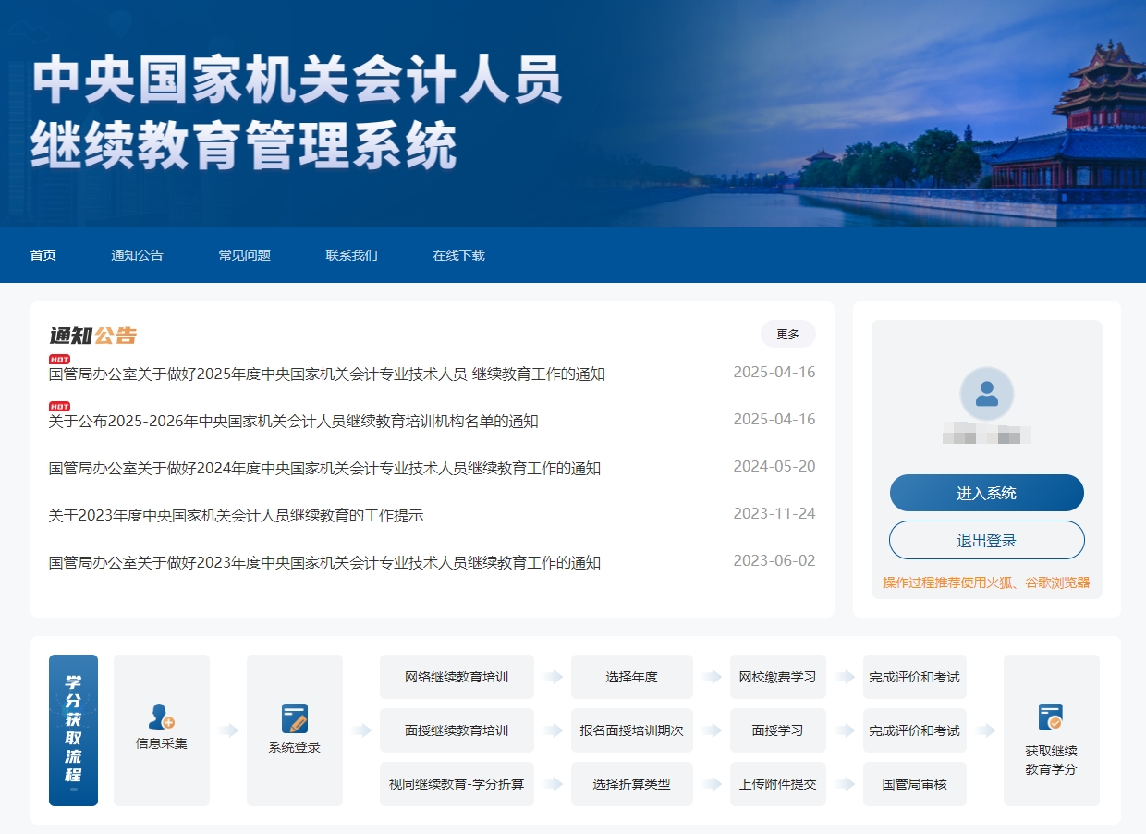This screenshot has width=1146, height=834.
Task: Open the 联系我们 page
Action: [x=351, y=255]
